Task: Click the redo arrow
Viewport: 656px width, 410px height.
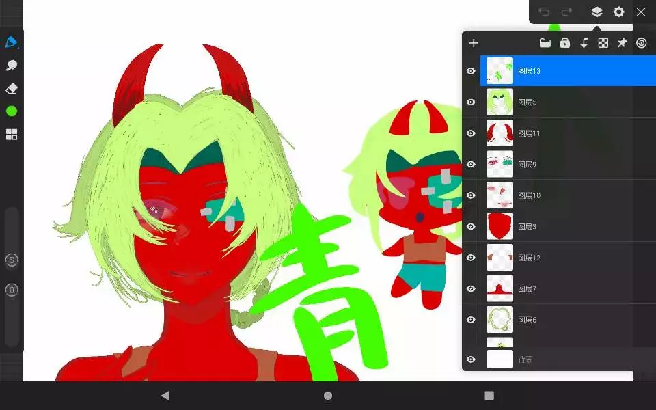Action: 566,12
